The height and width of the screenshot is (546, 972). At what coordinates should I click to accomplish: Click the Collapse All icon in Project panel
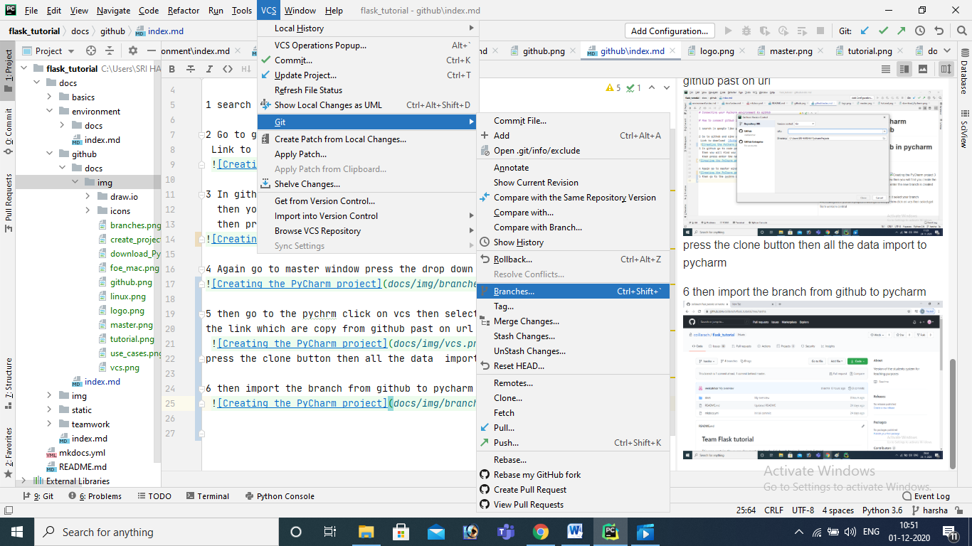click(x=111, y=50)
